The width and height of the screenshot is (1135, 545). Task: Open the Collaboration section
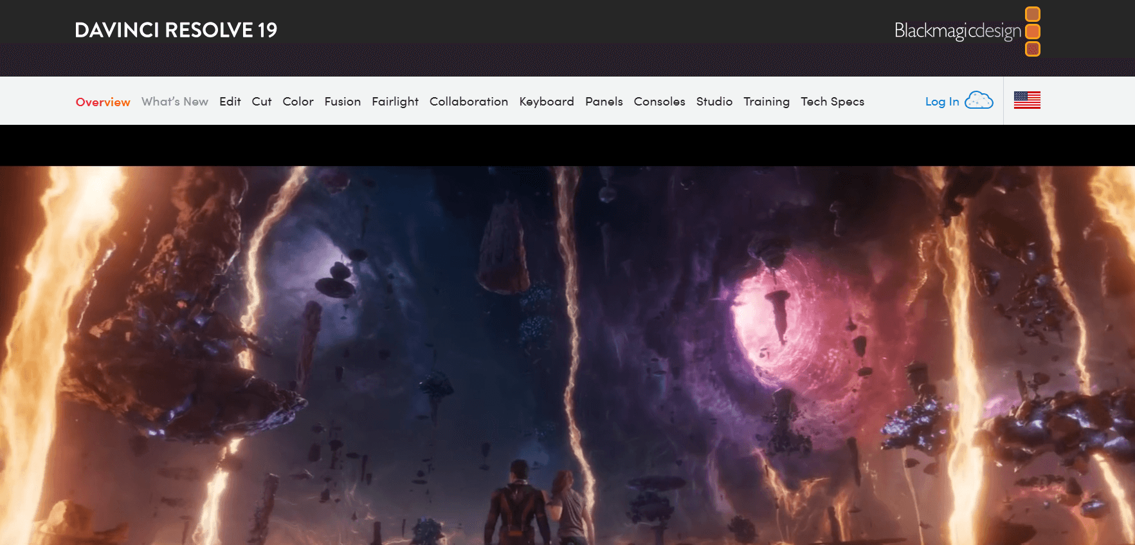[469, 102]
